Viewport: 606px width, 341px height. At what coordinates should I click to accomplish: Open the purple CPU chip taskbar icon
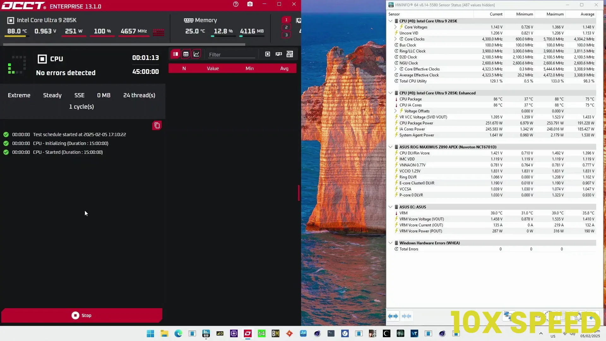point(234,333)
